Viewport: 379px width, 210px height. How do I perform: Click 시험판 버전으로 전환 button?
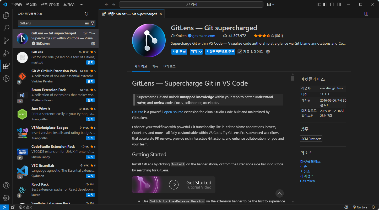pos(220,52)
